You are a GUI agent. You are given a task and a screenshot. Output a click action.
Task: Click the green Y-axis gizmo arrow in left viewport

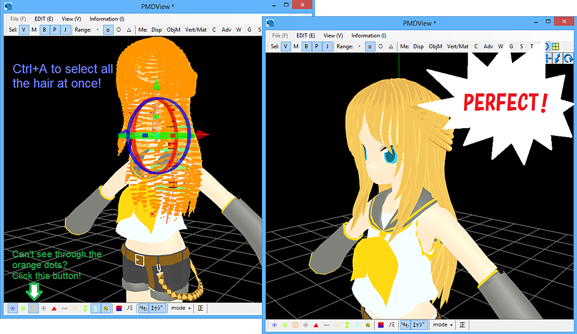point(157,84)
